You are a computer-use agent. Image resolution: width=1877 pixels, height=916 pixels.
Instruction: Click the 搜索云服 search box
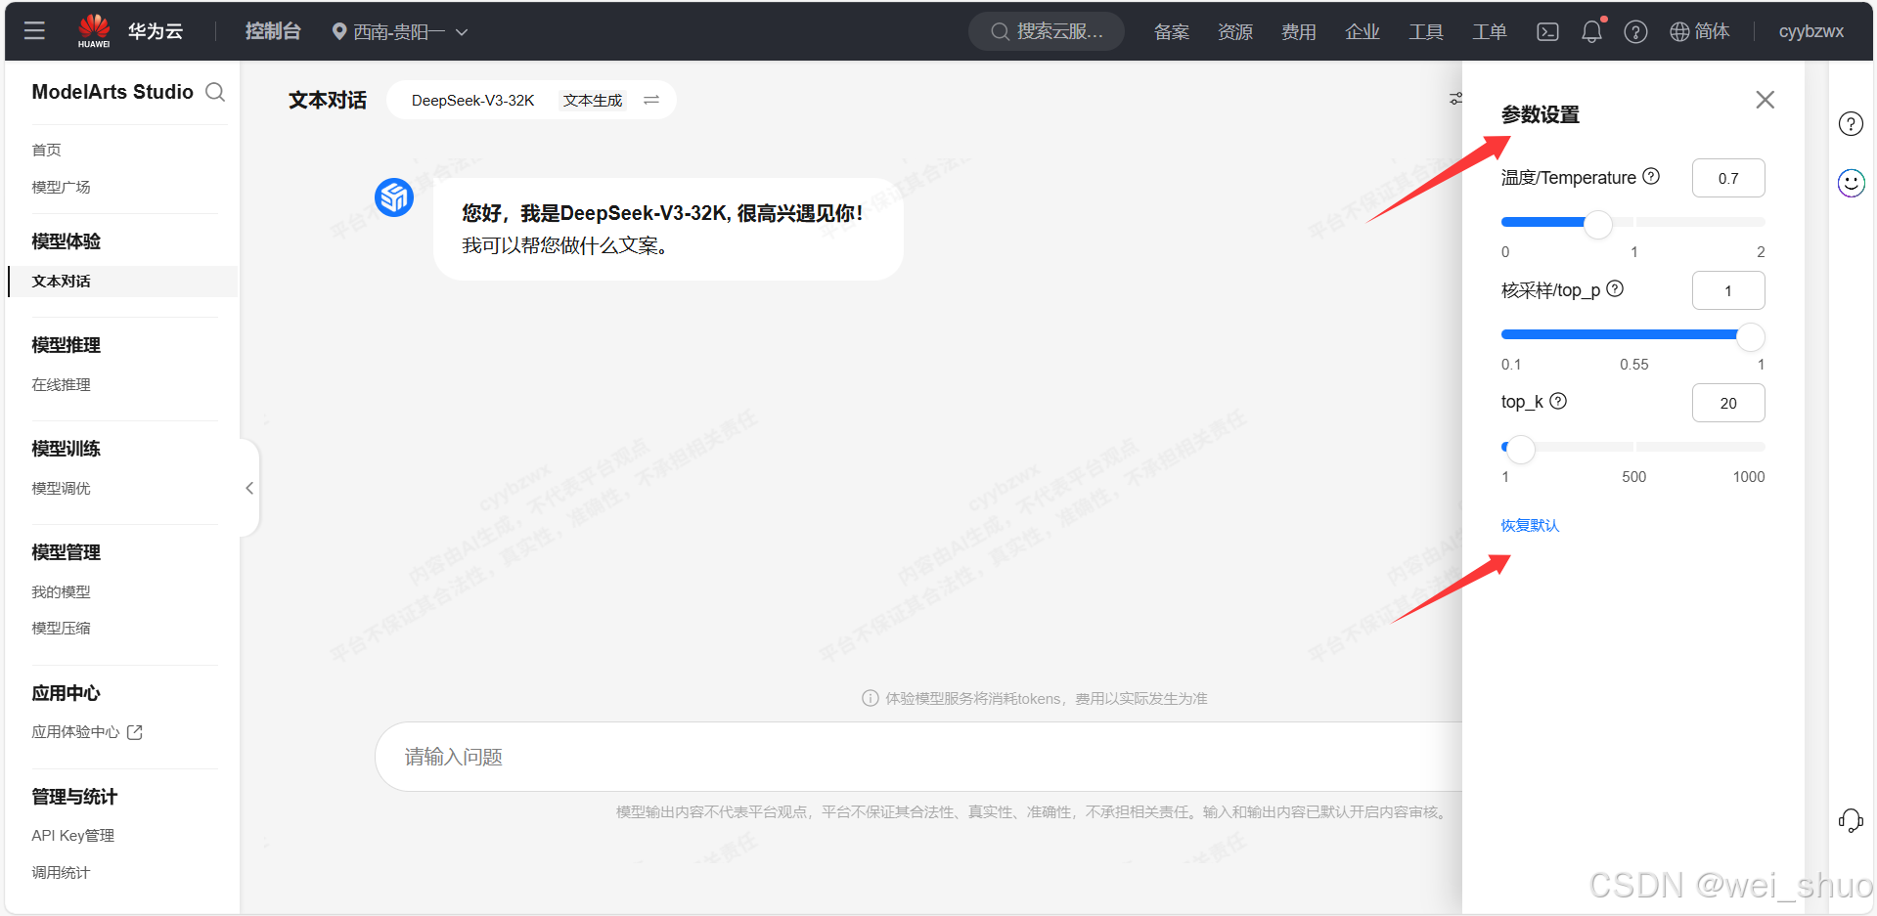(1047, 31)
